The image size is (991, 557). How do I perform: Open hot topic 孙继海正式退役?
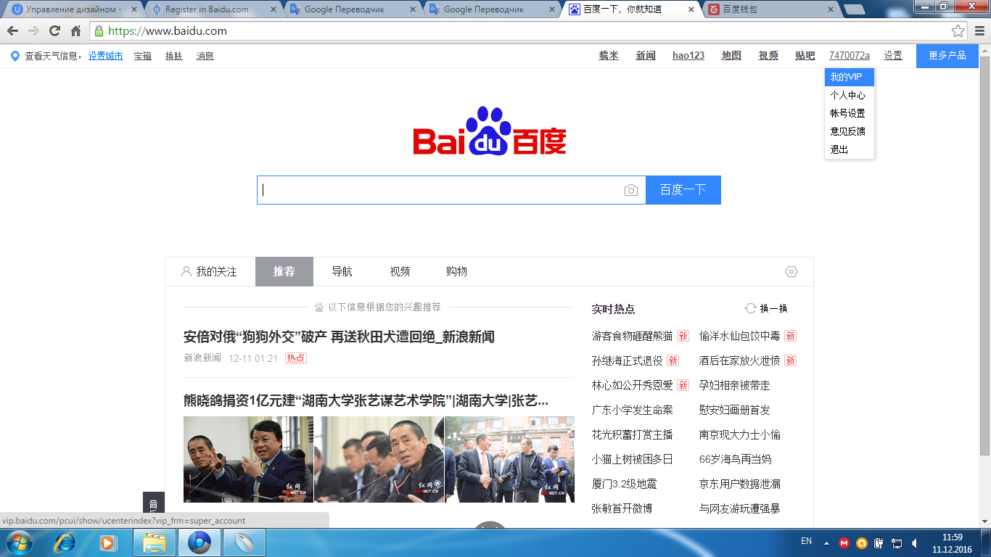click(x=627, y=360)
